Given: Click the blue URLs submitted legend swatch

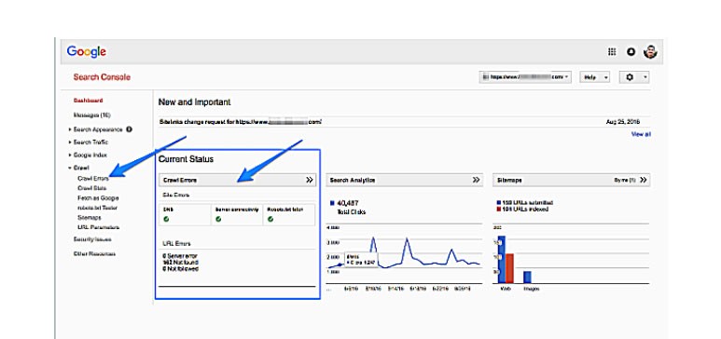Looking at the screenshot, I should (x=499, y=203).
